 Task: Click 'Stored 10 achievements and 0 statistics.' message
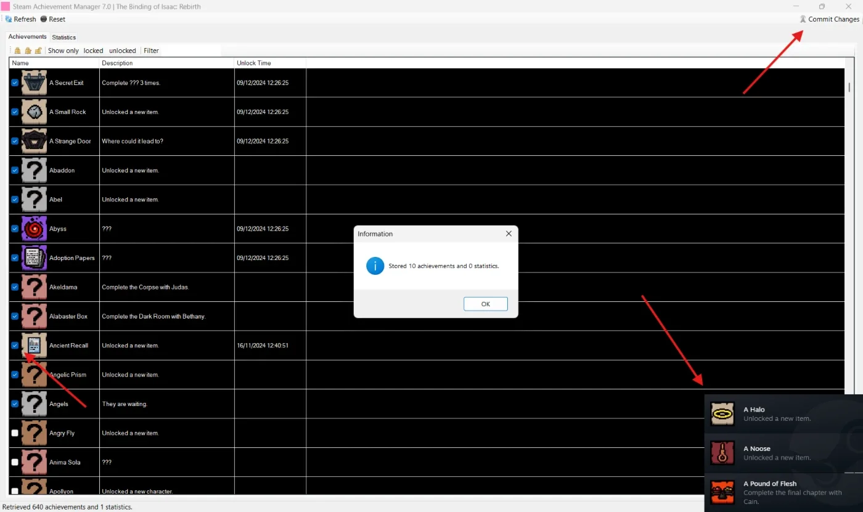pos(444,266)
